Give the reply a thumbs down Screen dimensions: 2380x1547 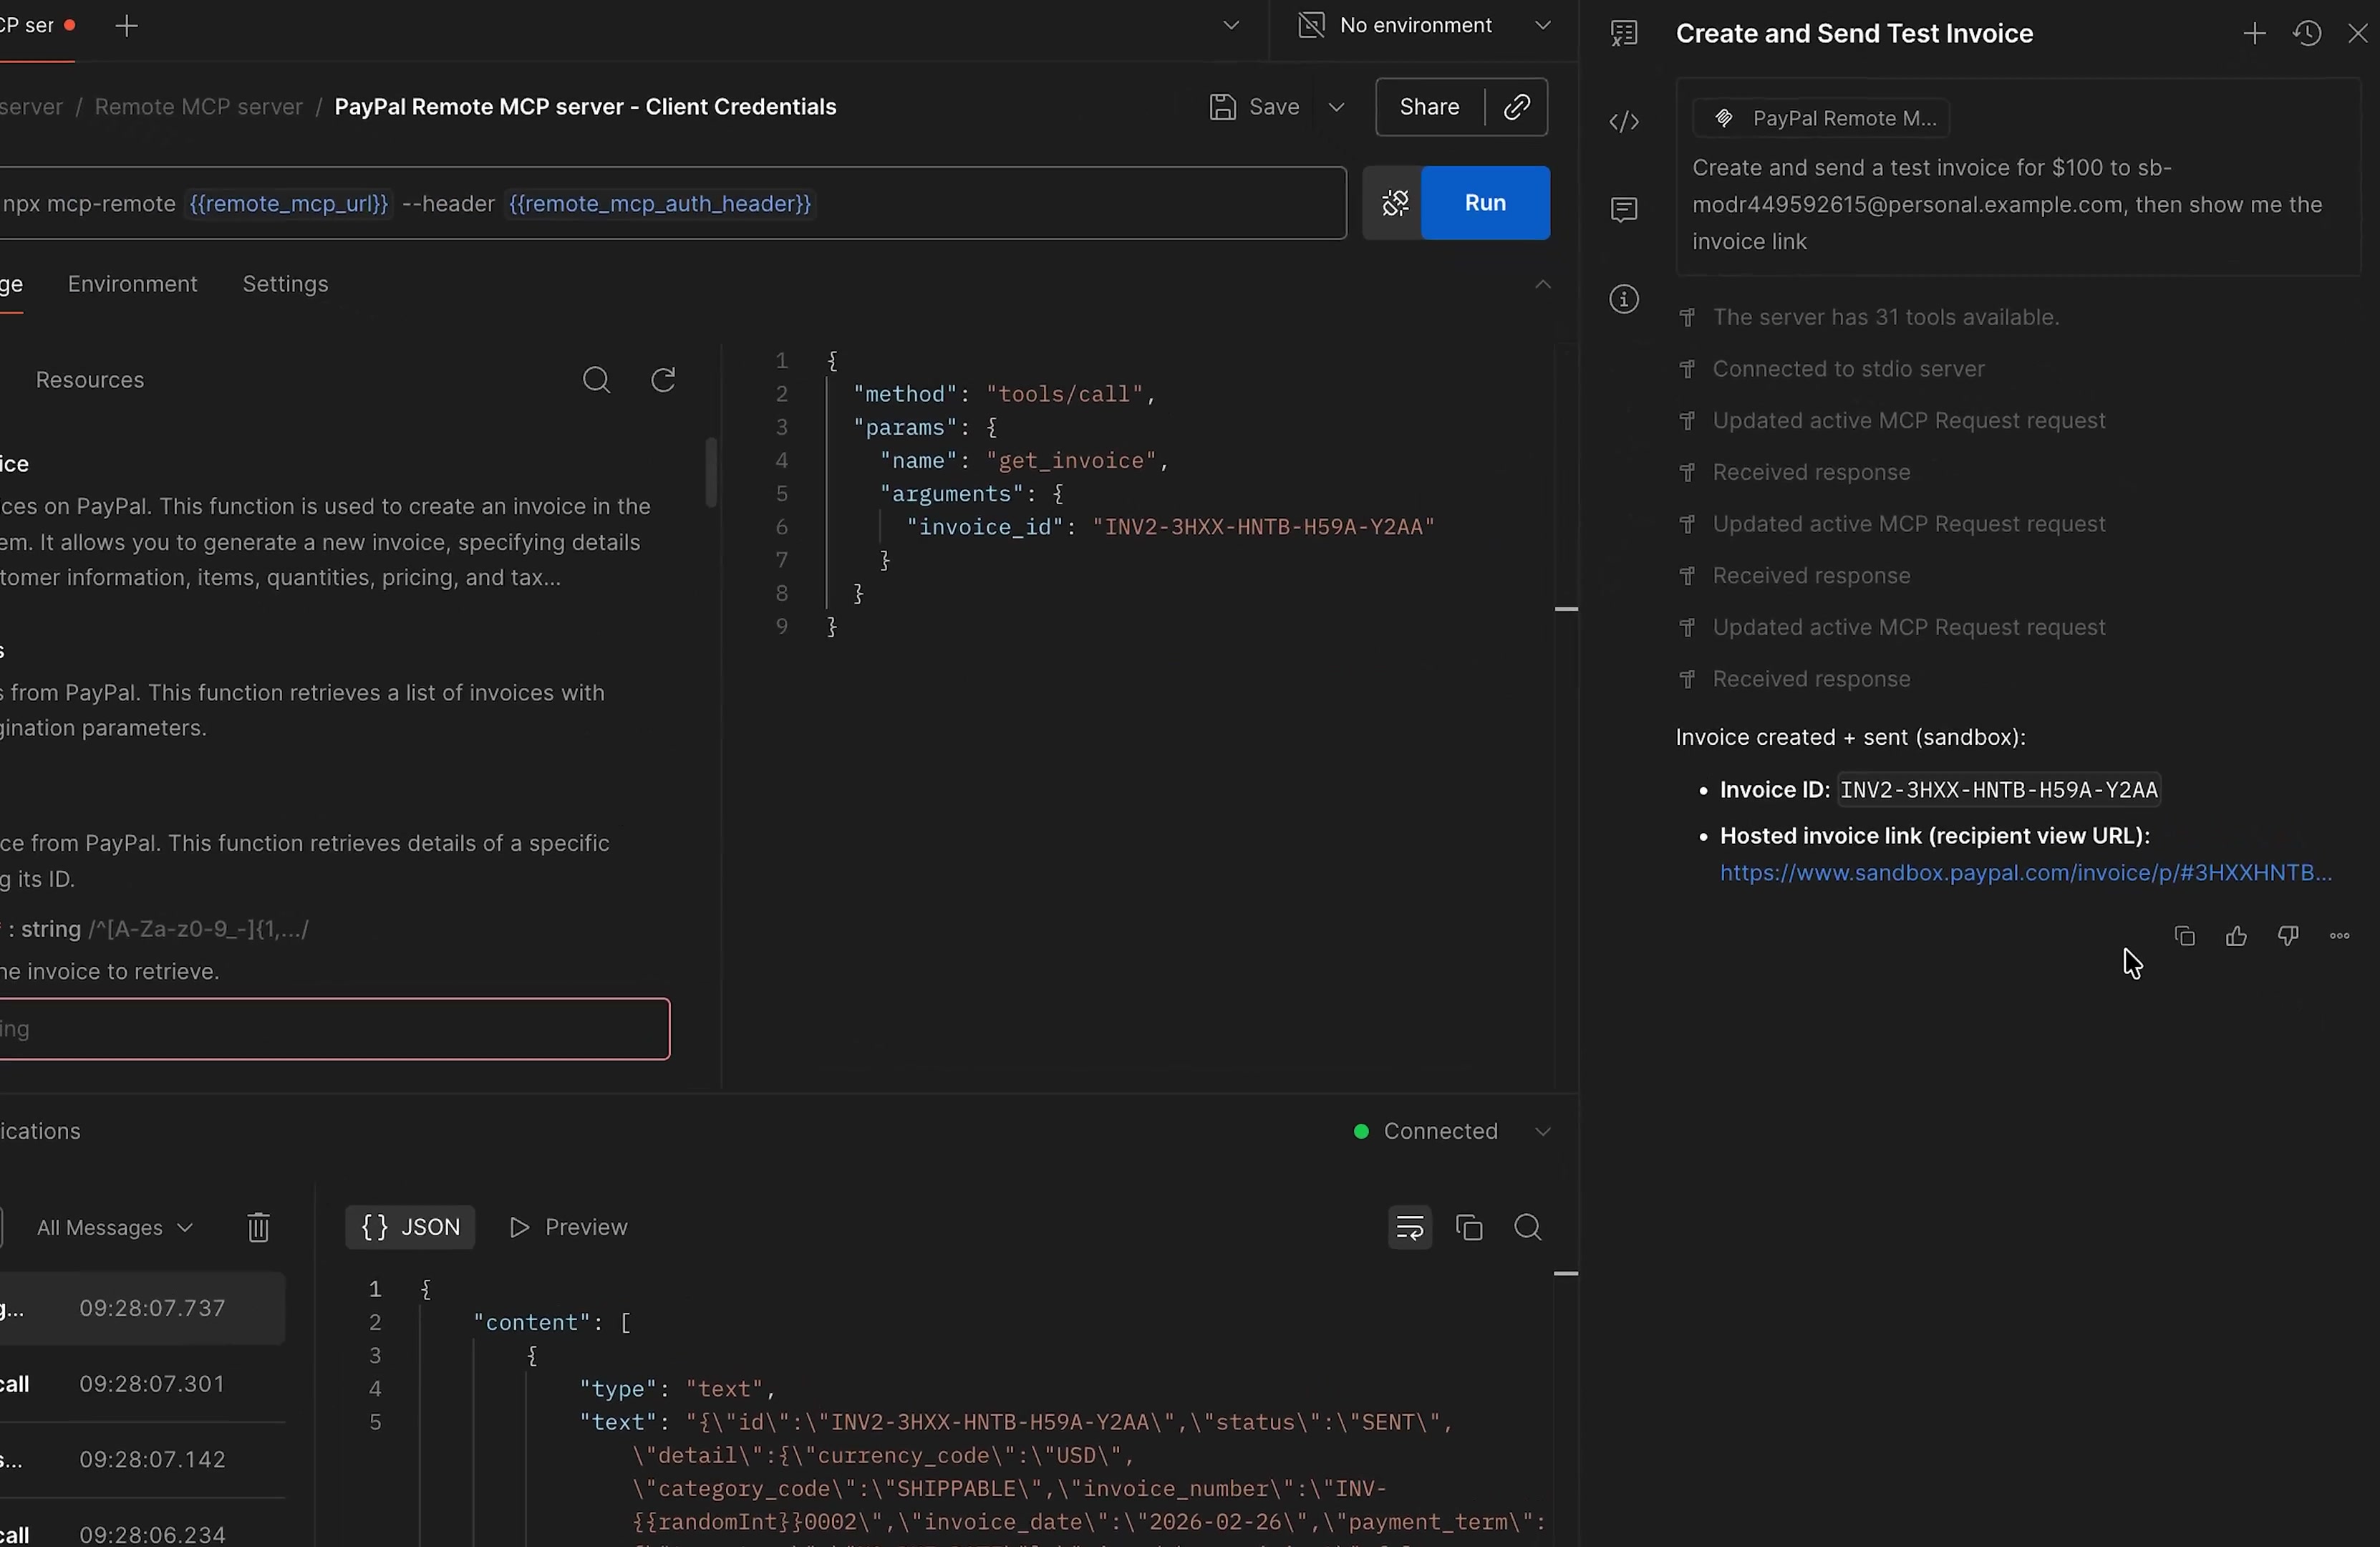click(x=2288, y=937)
